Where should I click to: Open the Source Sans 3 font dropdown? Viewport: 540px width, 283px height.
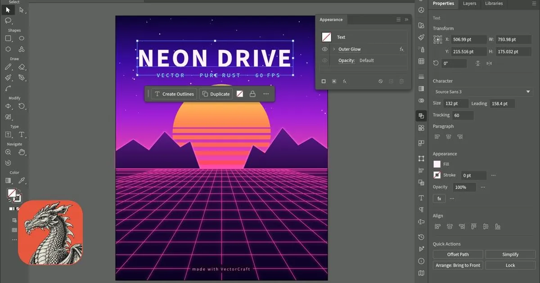click(x=482, y=92)
